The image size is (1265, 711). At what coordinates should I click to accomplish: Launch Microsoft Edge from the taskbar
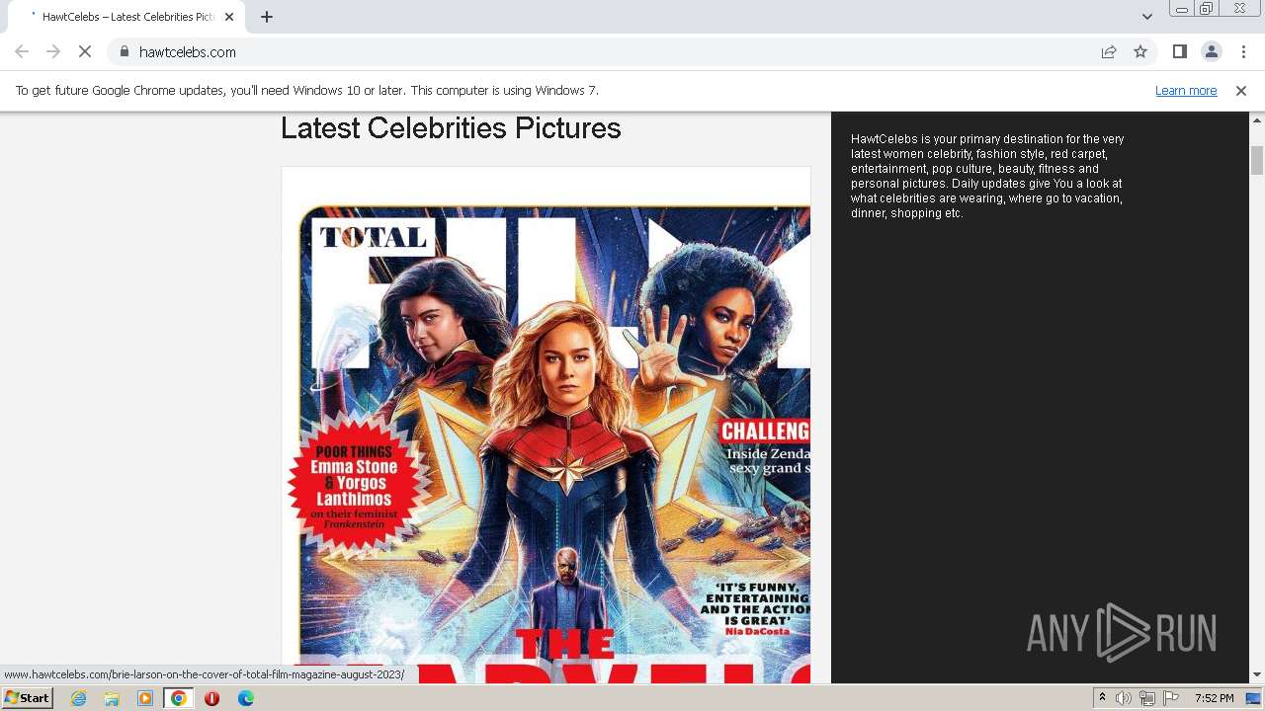coord(246,698)
